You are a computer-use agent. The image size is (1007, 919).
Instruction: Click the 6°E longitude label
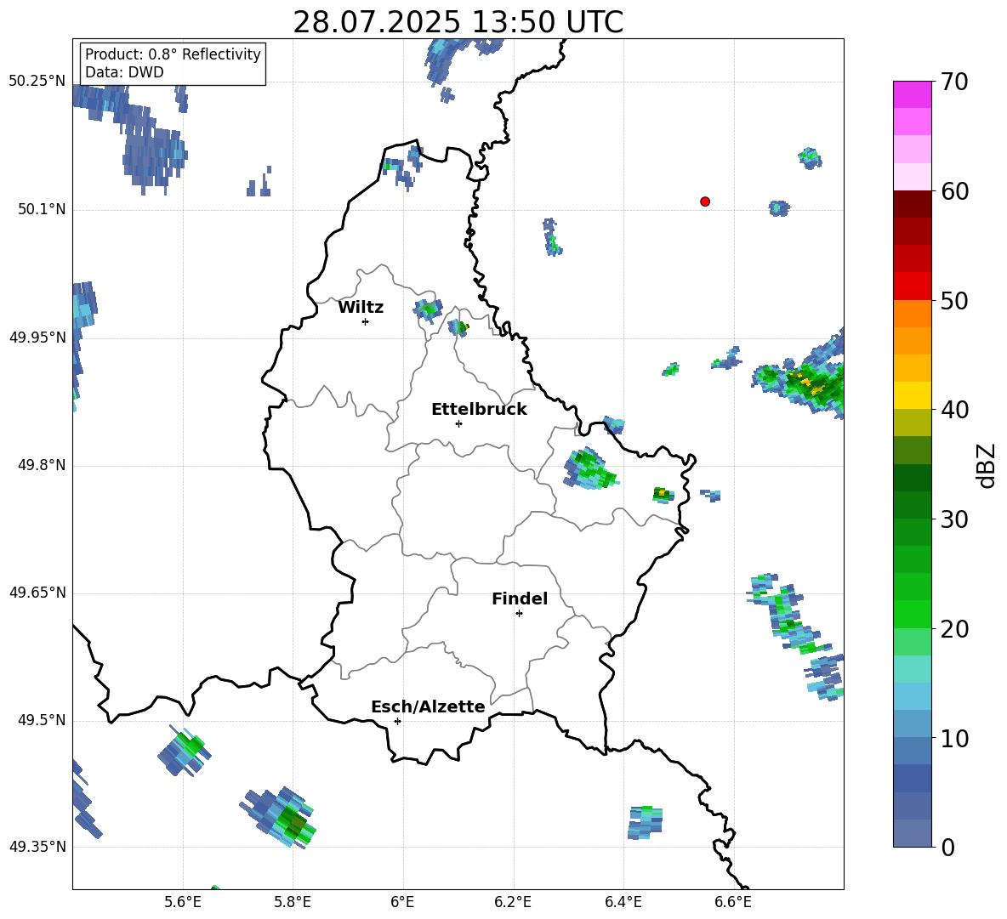pos(402,902)
